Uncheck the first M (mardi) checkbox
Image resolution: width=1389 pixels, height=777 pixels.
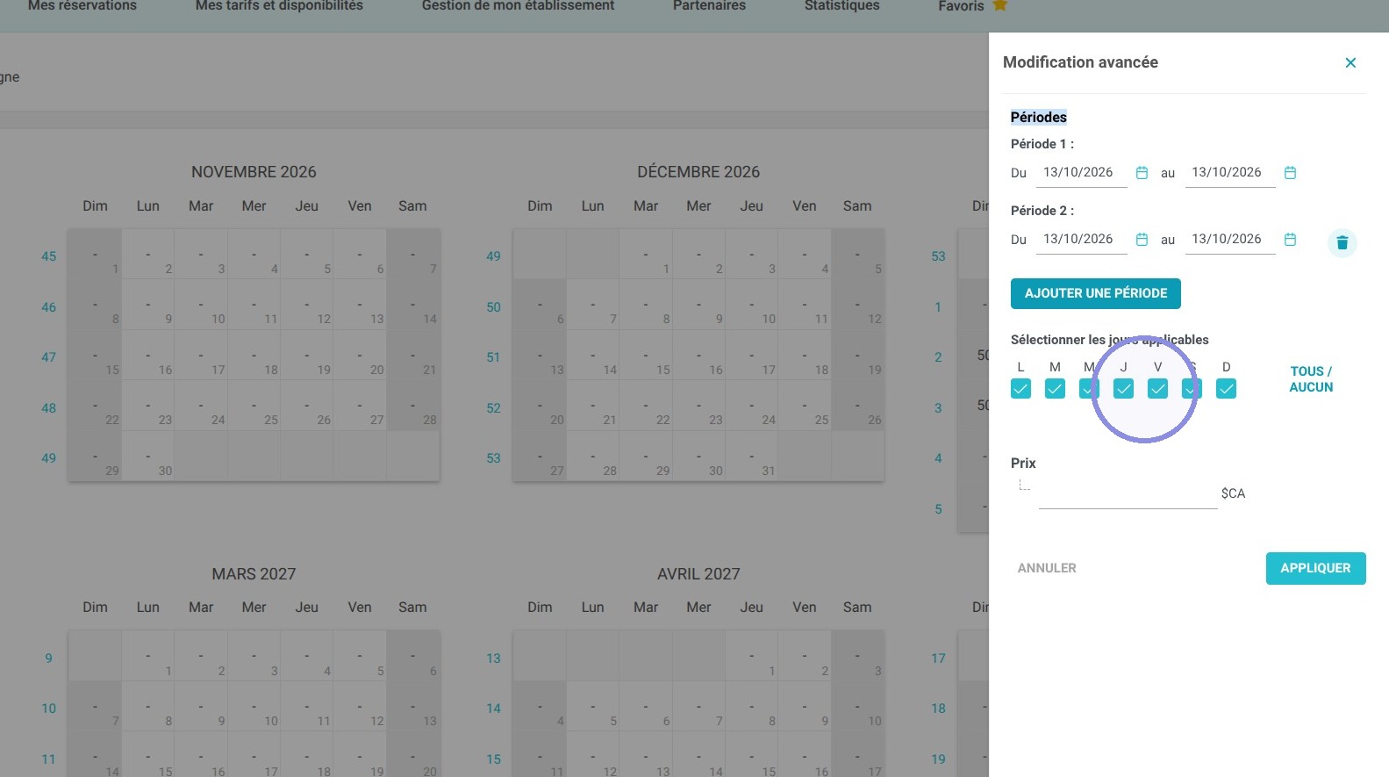[1055, 388]
